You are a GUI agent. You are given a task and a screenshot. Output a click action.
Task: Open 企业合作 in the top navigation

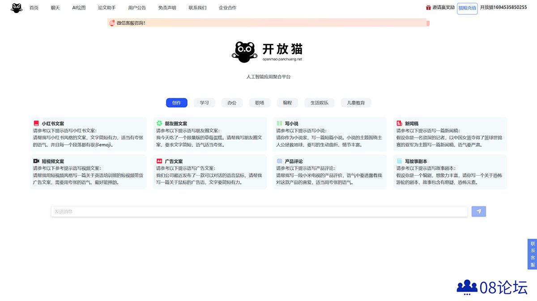pyautogui.click(x=228, y=8)
